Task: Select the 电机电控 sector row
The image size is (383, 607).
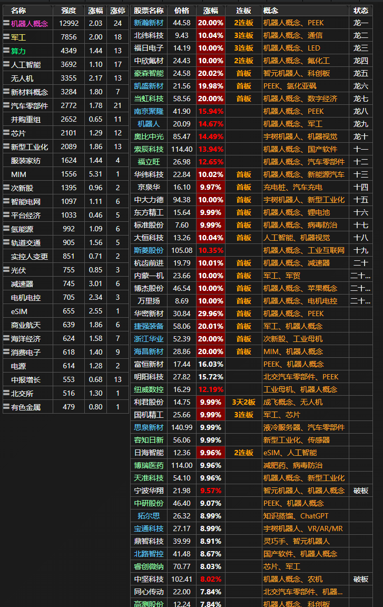Action: tap(66, 297)
